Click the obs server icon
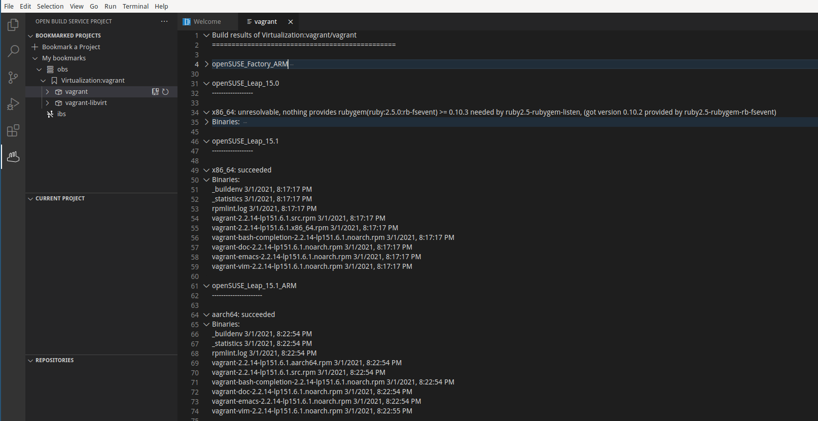This screenshot has height=421, width=818. coord(50,69)
